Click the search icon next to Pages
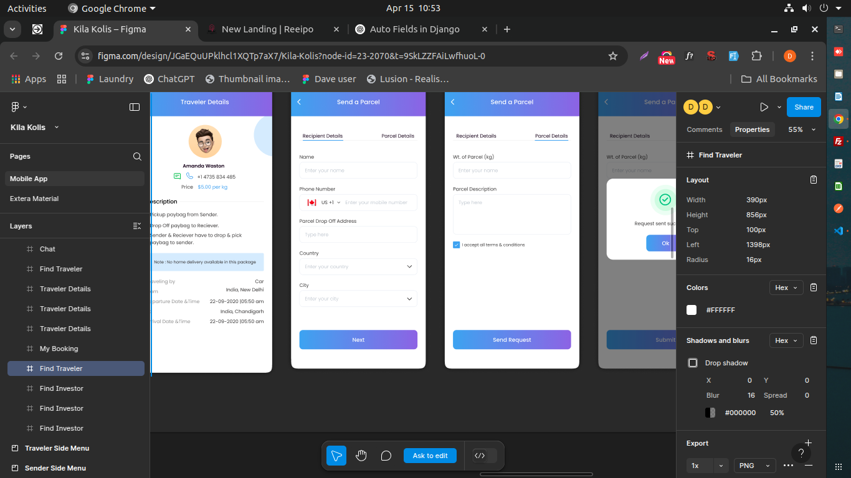The height and width of the screenshot is (478, 851). 137,156
